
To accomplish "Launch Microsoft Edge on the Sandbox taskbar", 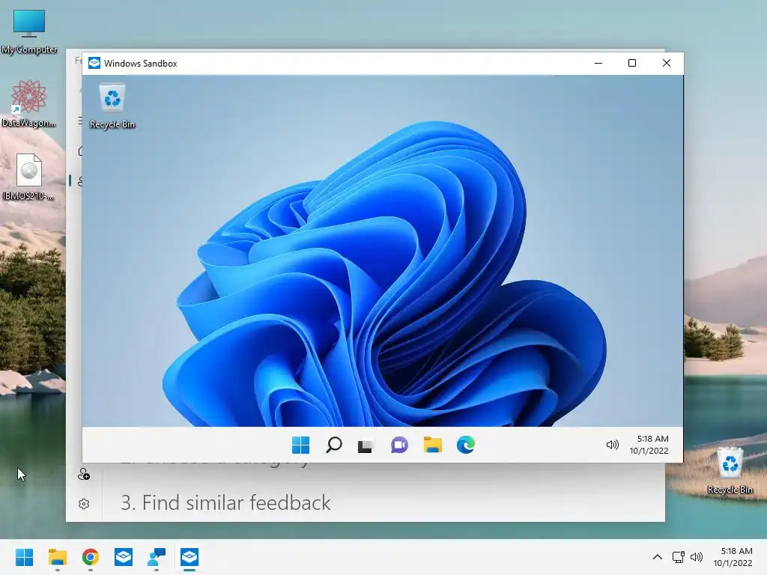I will 466,445.
